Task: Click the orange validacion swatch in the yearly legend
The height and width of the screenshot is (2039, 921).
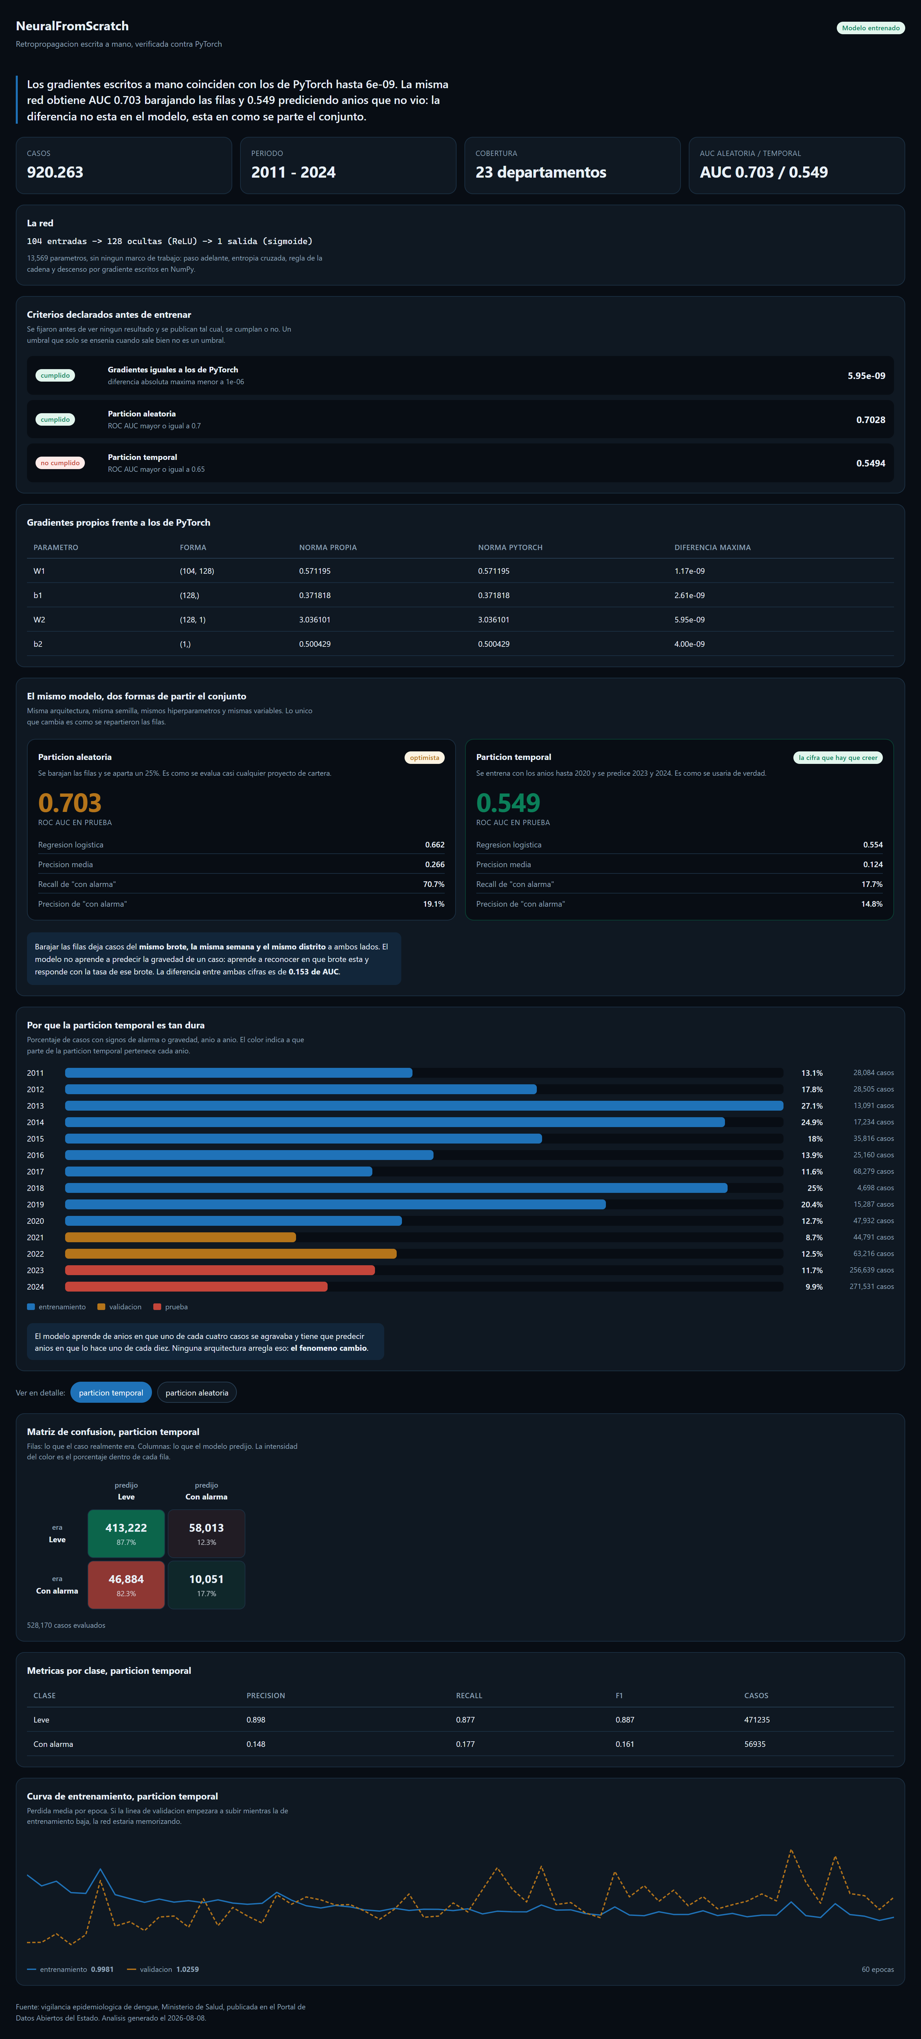Action: (x=101, y=1307)
